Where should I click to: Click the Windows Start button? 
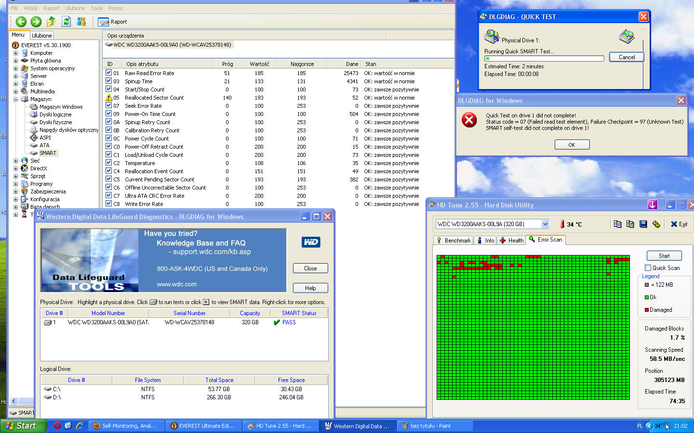point(24,426)
